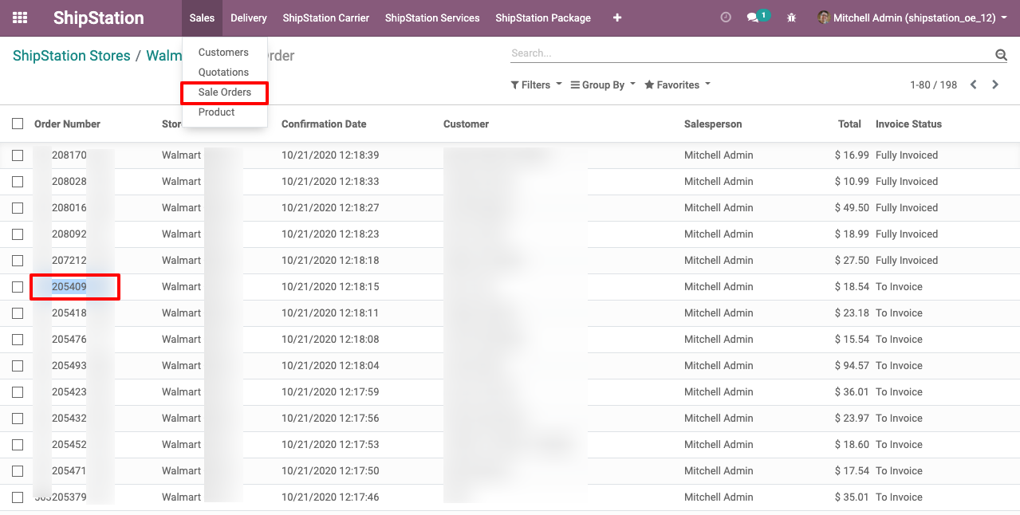Image resolution: width=1020 pixels, height=515 pixels.
Task: Check the box for order 205476
Action: click(x=18, y=339)
